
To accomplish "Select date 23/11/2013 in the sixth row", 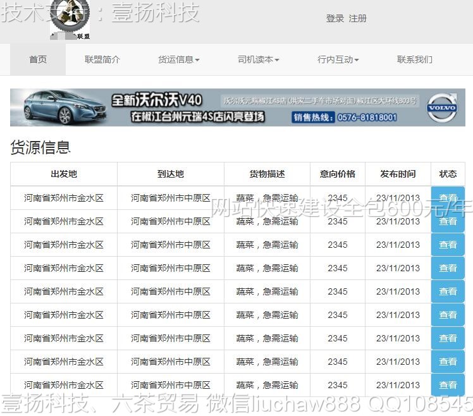I will 398,315.
